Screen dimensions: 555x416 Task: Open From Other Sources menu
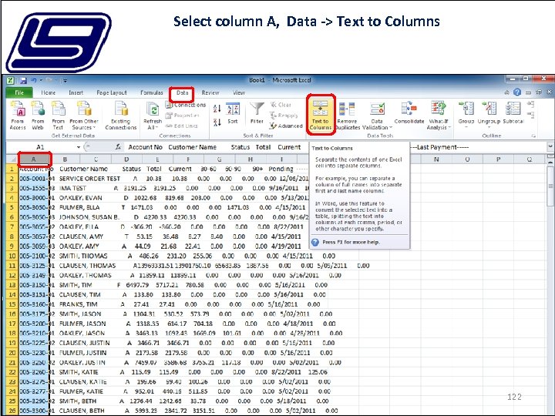[84, 115]
